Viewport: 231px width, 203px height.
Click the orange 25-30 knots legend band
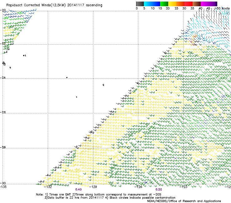point(180,4)
